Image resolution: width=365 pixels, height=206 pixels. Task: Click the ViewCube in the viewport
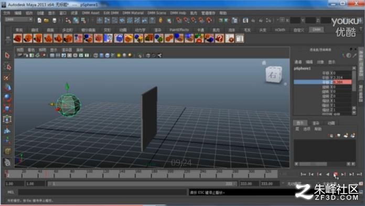point(274,74)
